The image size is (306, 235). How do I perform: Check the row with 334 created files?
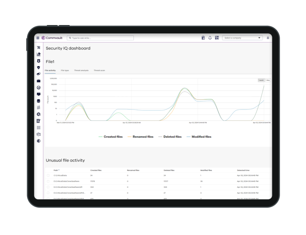(x=48, y=187)
